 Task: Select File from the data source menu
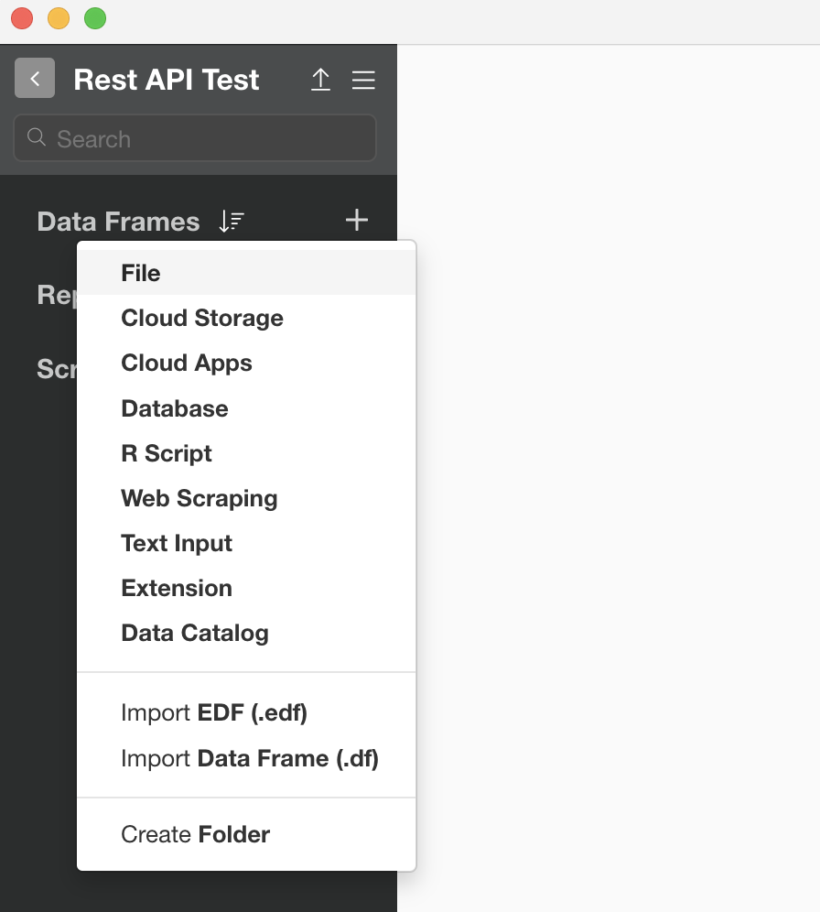pos(139,272)
